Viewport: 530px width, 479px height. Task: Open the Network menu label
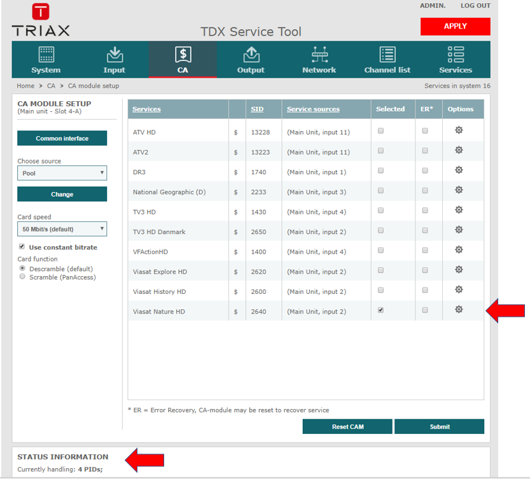pos(319,70)
